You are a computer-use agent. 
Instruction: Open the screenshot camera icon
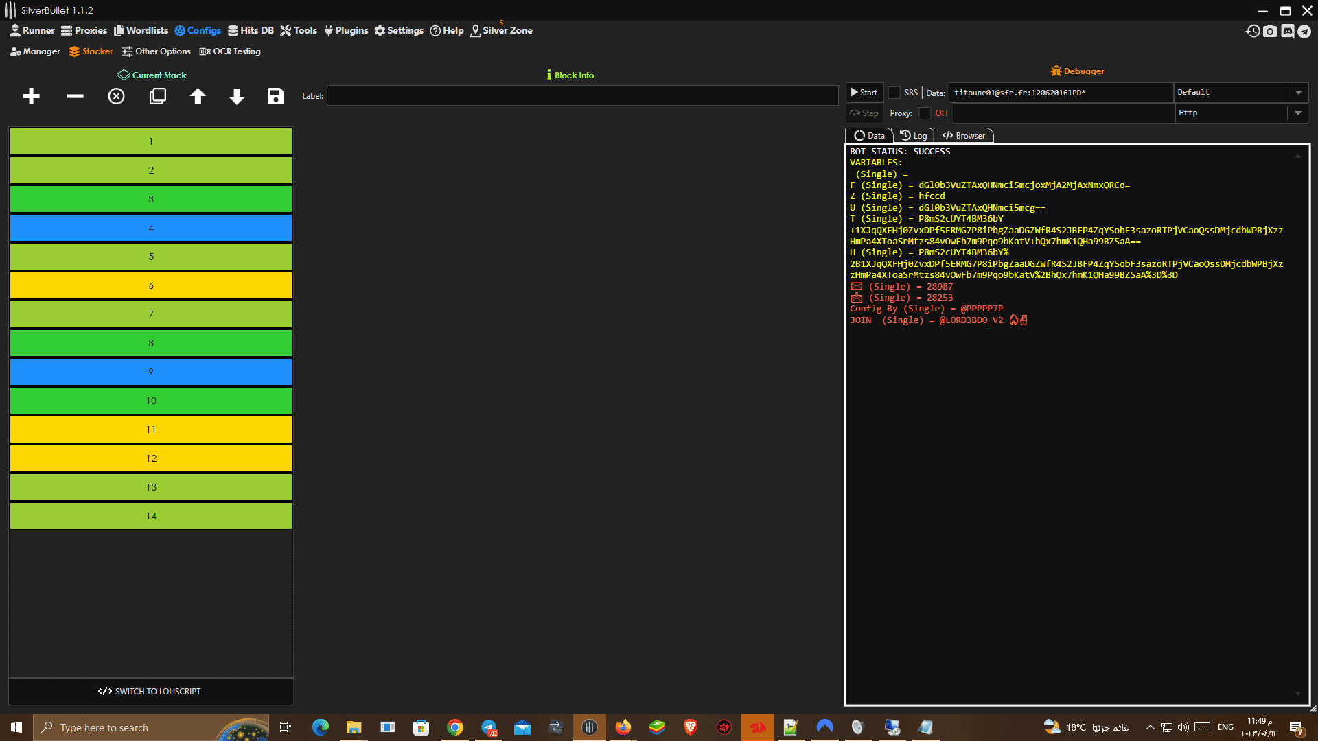1270,31
